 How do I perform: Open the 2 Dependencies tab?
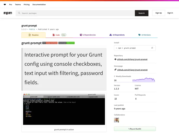coord(88,35)
